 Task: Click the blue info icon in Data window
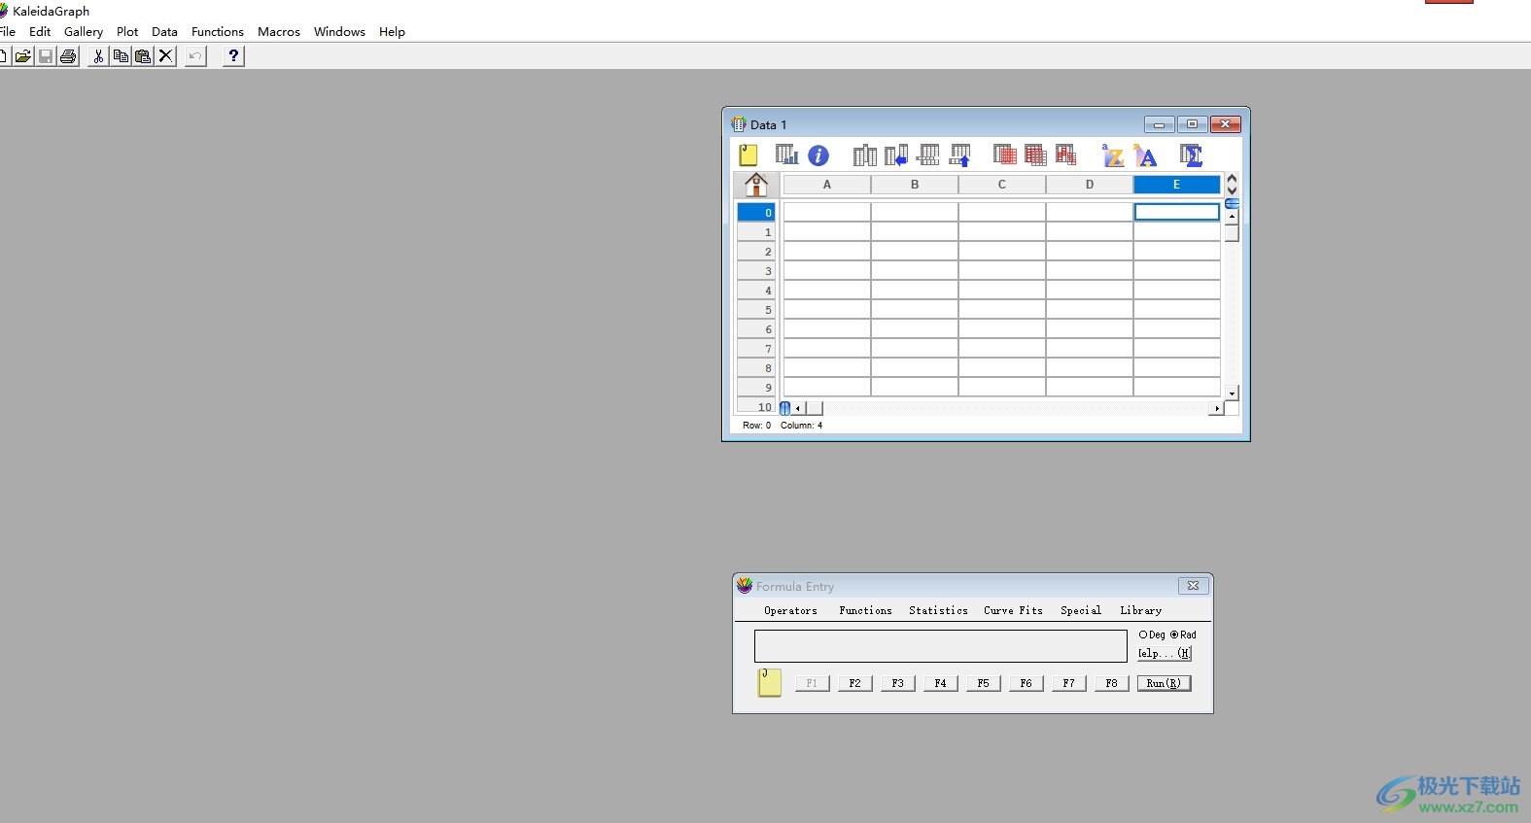[x=818, y=155]
